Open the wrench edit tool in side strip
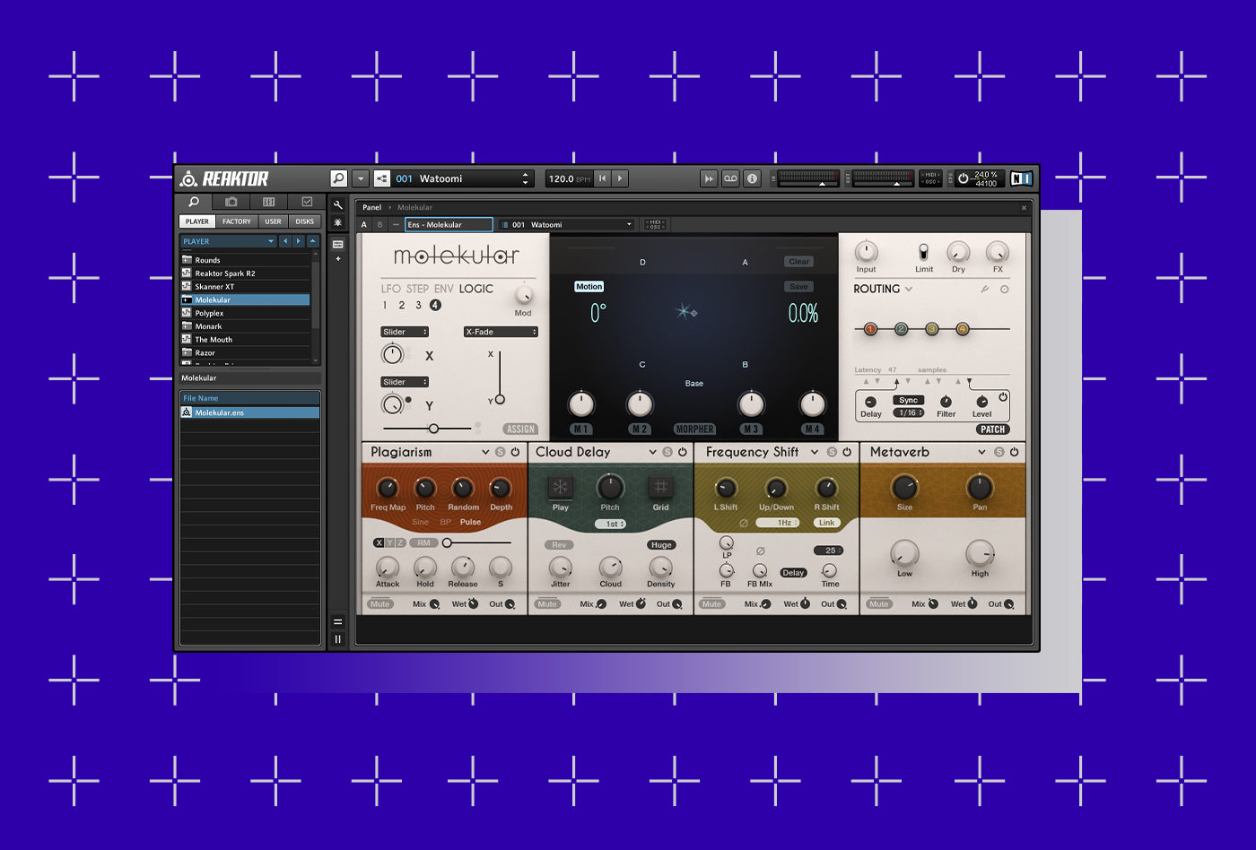The width and height of the screenshot is (1256, 850). (338, 205)
